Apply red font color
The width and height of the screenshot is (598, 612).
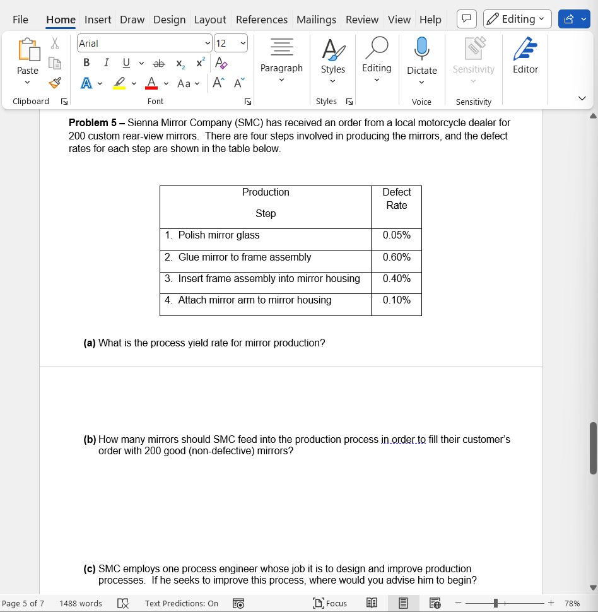pyautogui.click(x=151, y=83)
